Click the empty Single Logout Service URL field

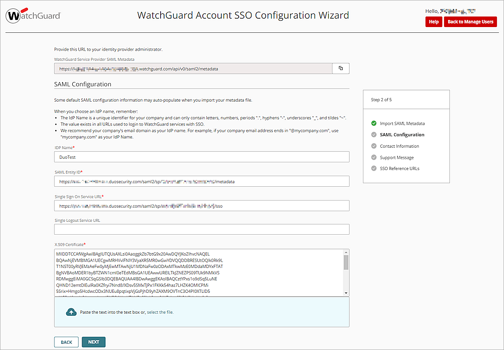[201, 229]
